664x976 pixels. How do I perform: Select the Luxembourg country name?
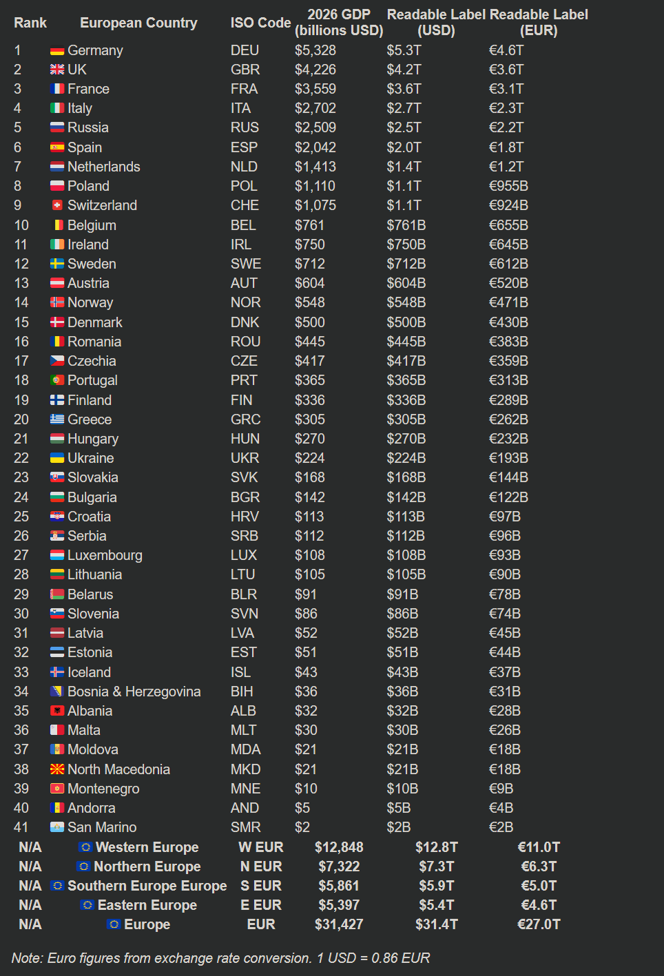(x=105, y=555)
